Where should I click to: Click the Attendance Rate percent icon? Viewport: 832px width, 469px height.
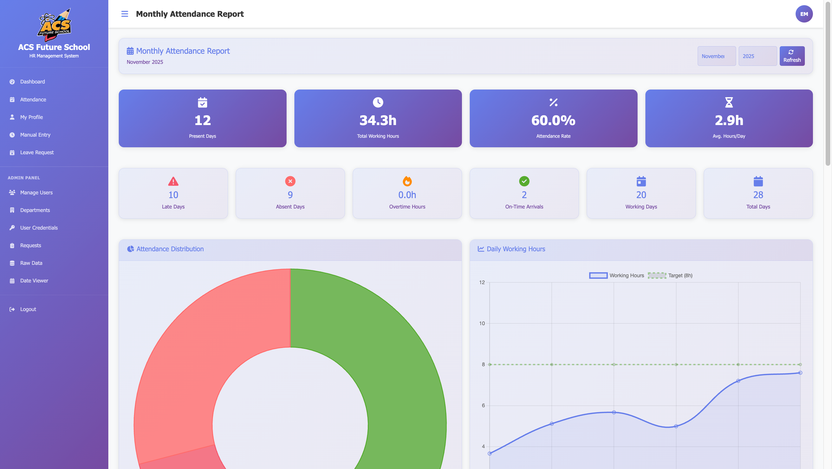coord(553,102)
